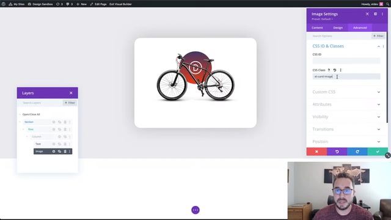Open Column layer settings gear
Image resolution: width=391 pixels, height=220 pixels.
click(59, 137)
